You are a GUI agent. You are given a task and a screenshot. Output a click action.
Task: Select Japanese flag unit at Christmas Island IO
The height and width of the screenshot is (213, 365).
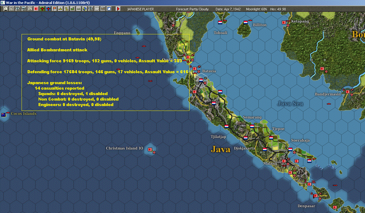(x=150, y=149)
